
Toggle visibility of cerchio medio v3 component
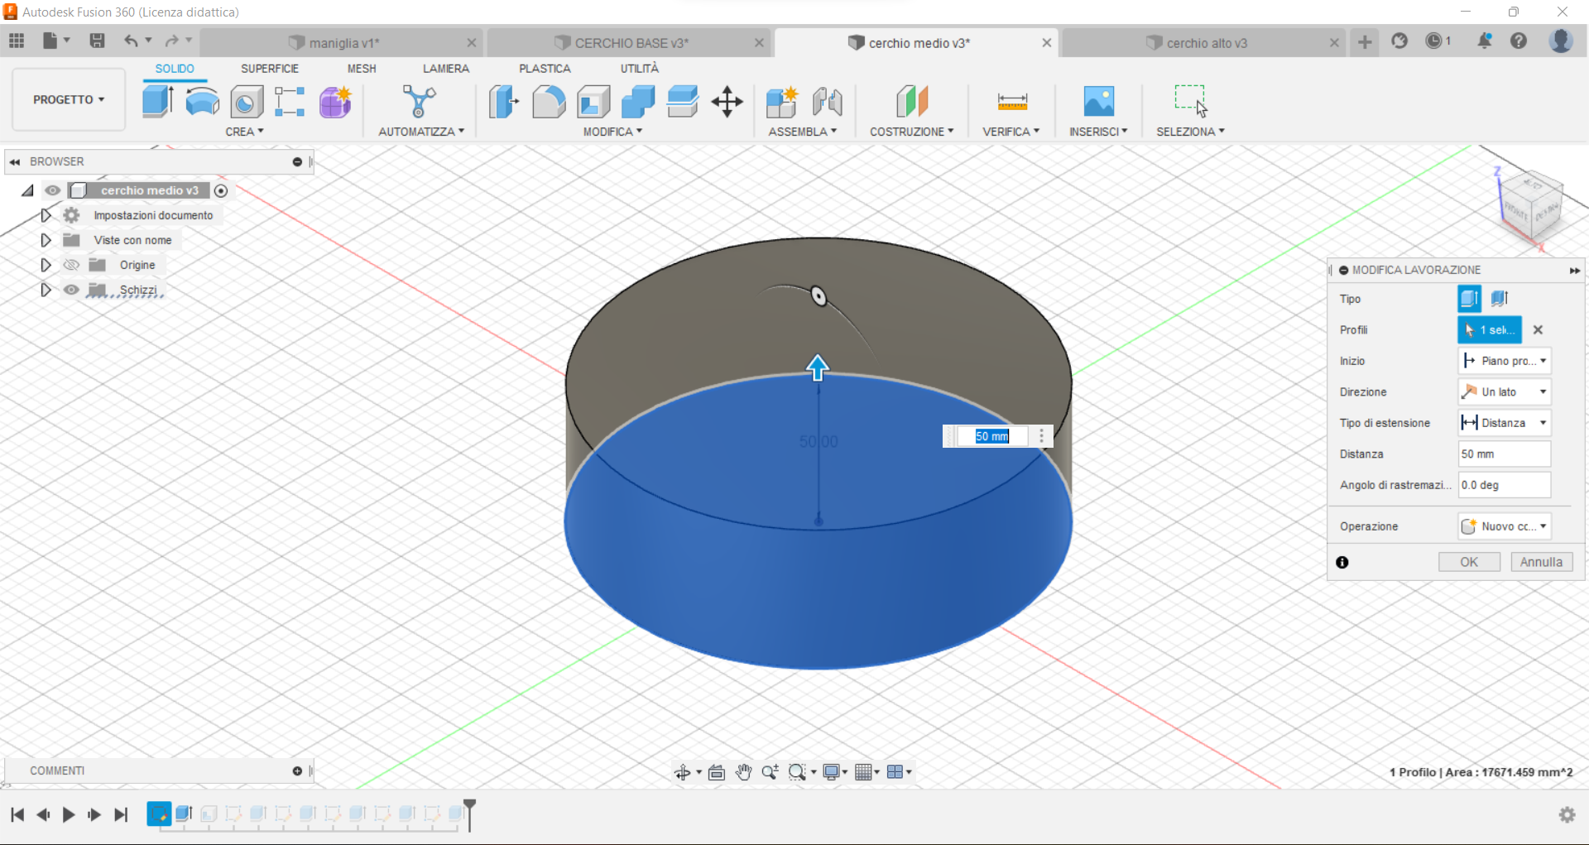pos(53,190)
